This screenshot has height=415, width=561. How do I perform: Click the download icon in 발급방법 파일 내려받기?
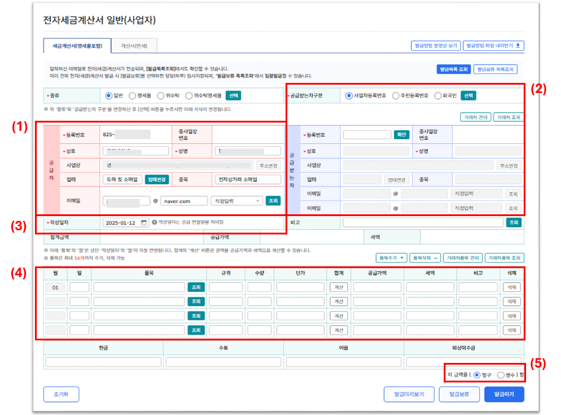tap(518, 46)
